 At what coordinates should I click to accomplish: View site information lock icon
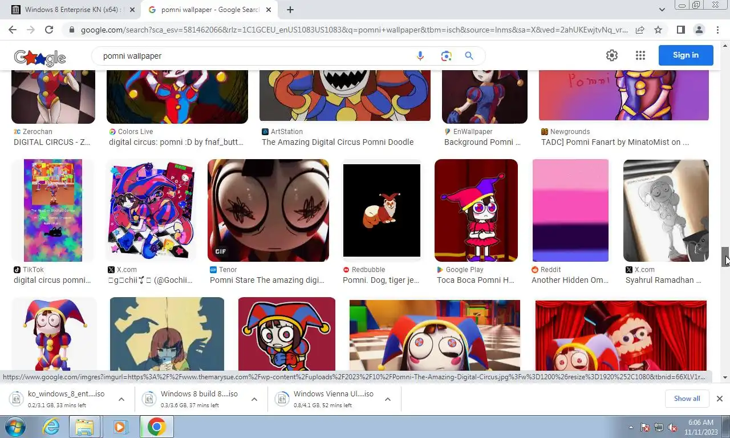[x=71, y=30]
